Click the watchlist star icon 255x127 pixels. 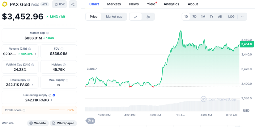(56, 4)
